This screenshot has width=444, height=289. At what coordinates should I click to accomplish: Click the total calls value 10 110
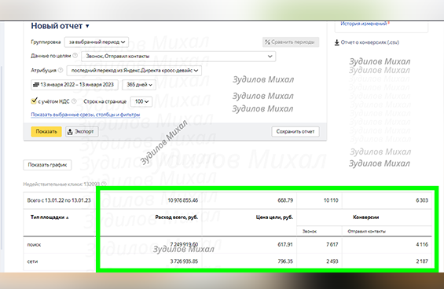(x=331, y=200)
